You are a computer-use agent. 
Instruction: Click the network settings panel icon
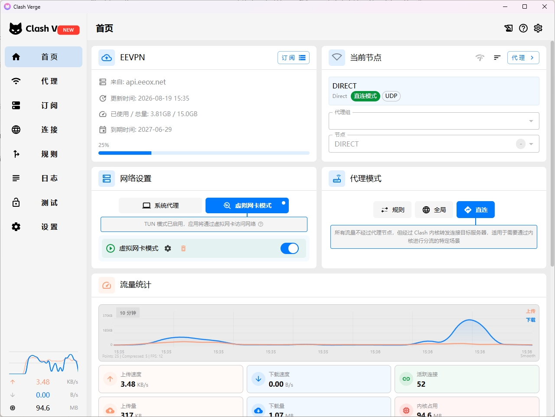pos(107,179)
